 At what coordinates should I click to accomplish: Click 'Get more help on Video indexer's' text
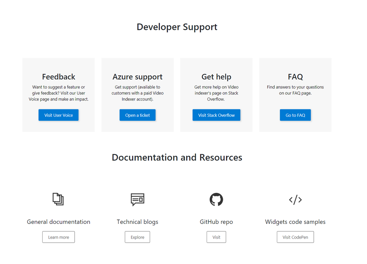216,93
